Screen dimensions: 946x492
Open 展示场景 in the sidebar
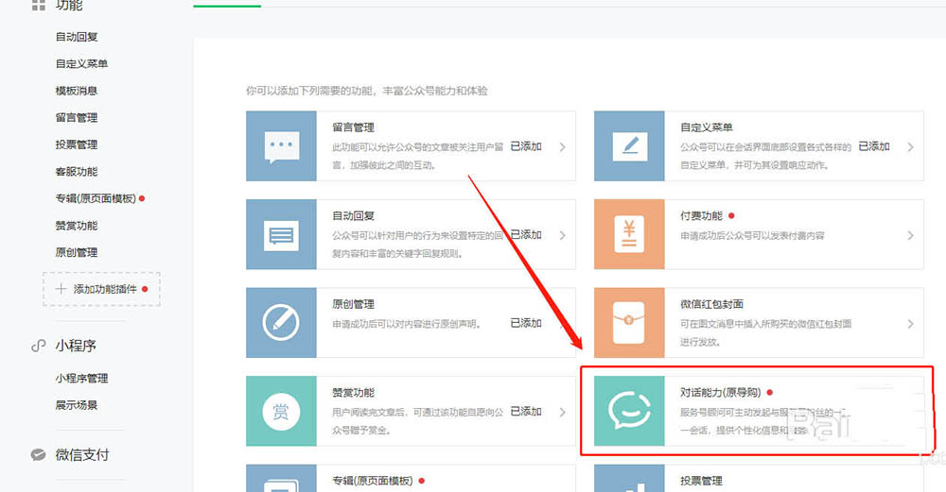(77, 405)
